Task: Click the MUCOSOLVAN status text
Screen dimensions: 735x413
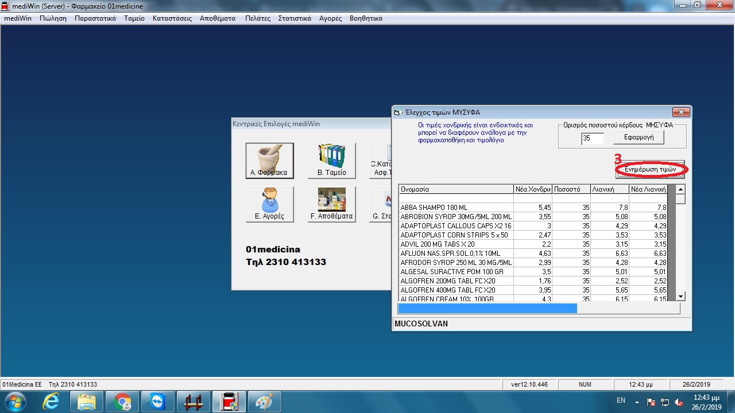Action: click(x=421, y=324)
